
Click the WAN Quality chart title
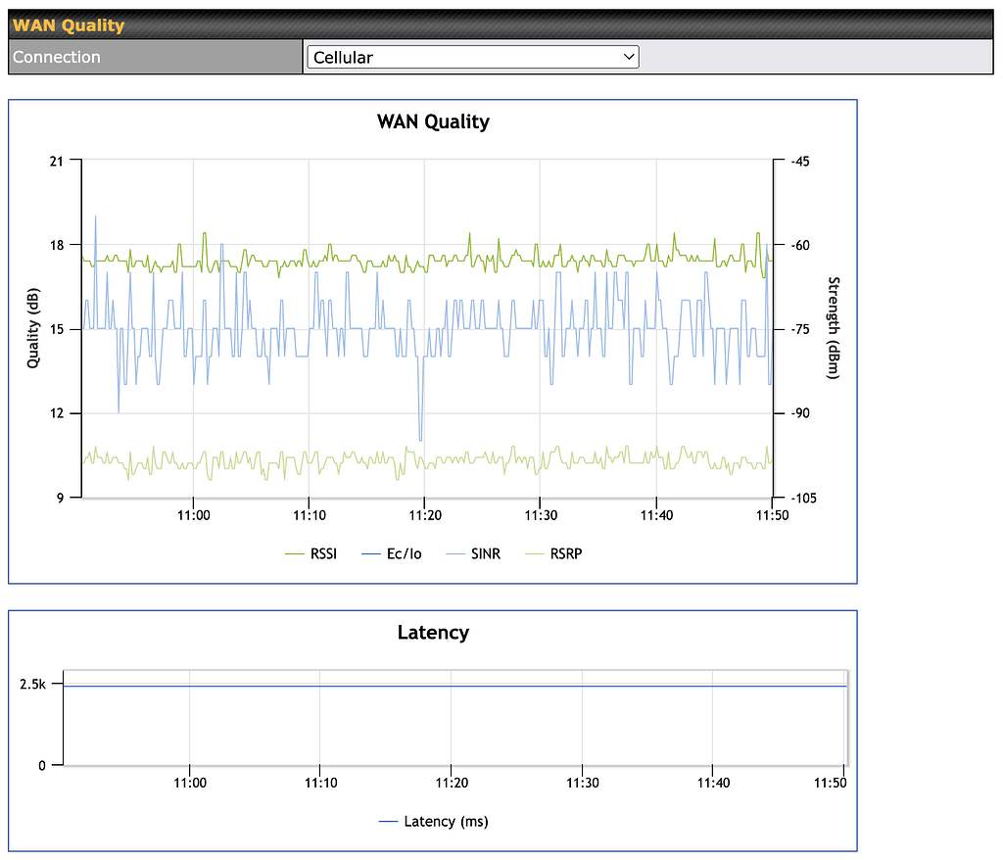pos(433,122)
